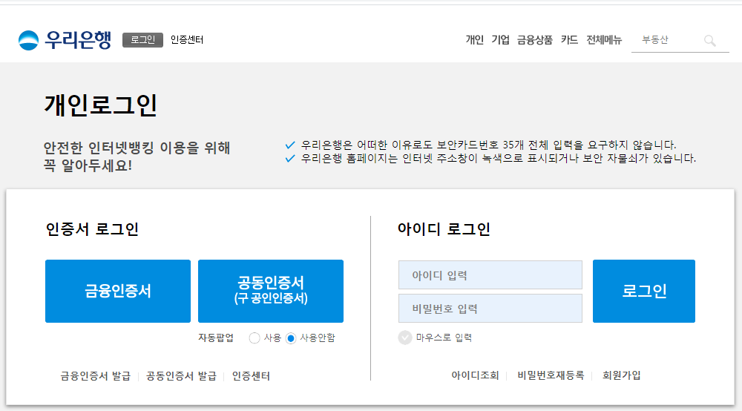The height and width of the screenshot is (411, 742).
Task: Open 회원가입 link
Action: (621, 375)
